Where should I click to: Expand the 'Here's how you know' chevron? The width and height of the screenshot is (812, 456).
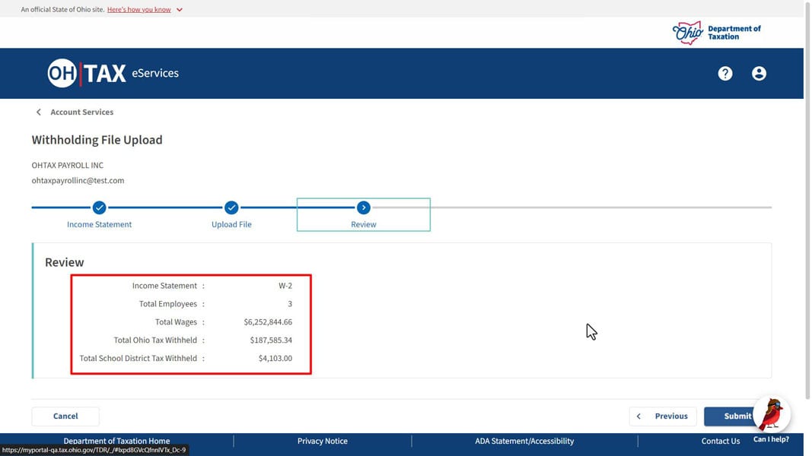coord(180,10)
